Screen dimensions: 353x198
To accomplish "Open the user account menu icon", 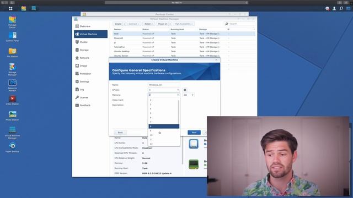I will (334, 9).
